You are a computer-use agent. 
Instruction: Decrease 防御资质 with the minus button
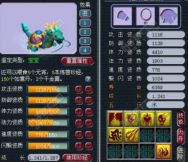click(89, 101)
